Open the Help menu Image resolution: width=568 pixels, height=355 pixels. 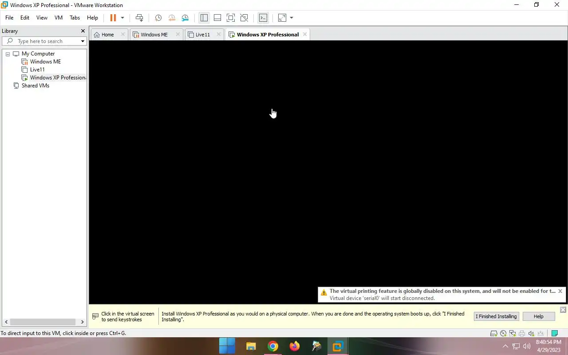tap(92, 18)
